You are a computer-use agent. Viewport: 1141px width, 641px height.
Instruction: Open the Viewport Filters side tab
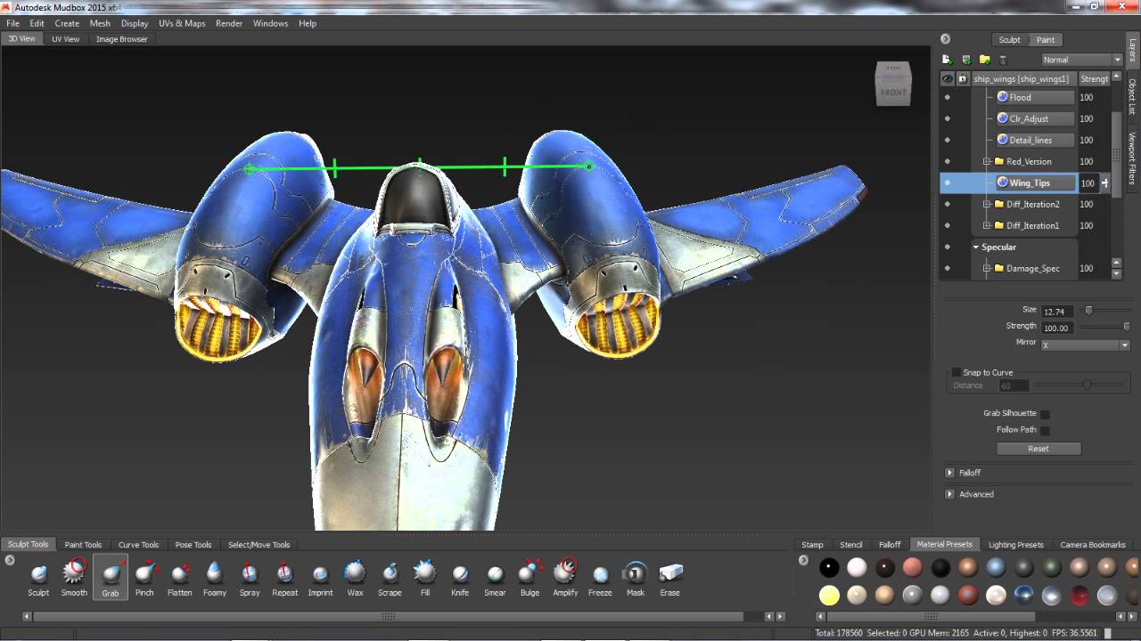click(1132, 158)
